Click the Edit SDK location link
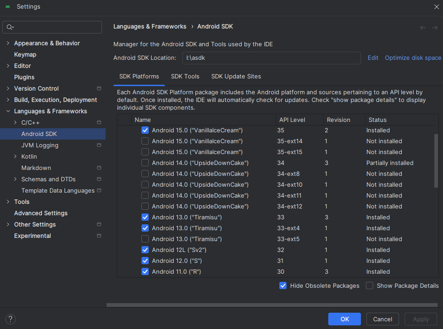Viewport: 443px width, 329px height. 373,58
